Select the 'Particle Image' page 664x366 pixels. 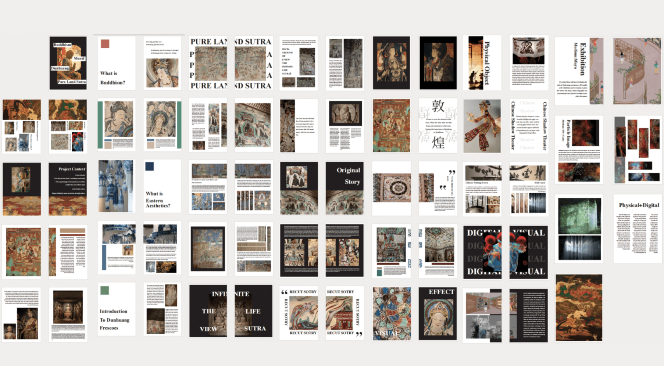[x=579, y=150]
